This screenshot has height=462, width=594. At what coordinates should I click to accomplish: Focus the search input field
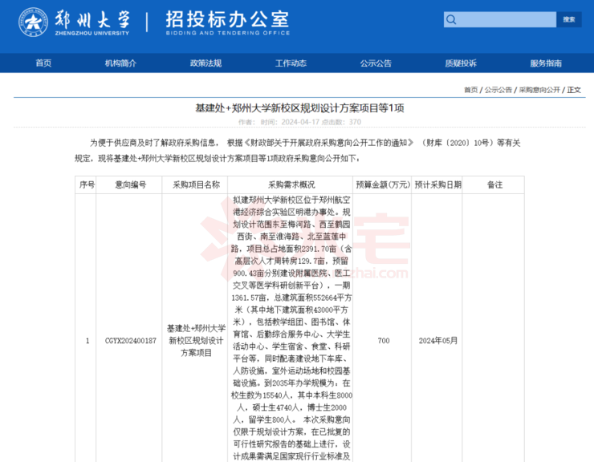pyautogui.click(x=499, y=19)
